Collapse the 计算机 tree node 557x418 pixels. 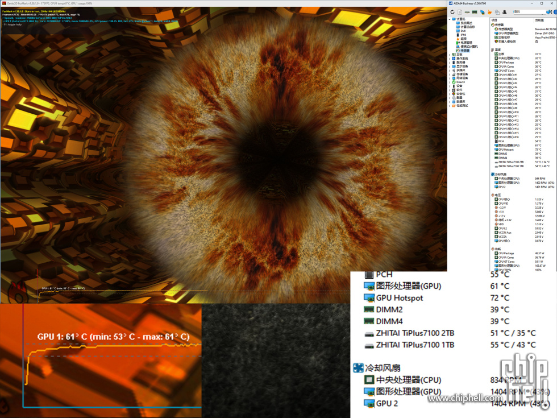(x=450, y=19)
